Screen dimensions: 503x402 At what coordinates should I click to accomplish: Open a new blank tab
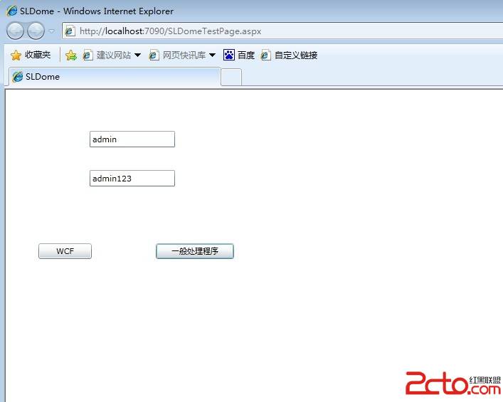click(x=231, y=77)
